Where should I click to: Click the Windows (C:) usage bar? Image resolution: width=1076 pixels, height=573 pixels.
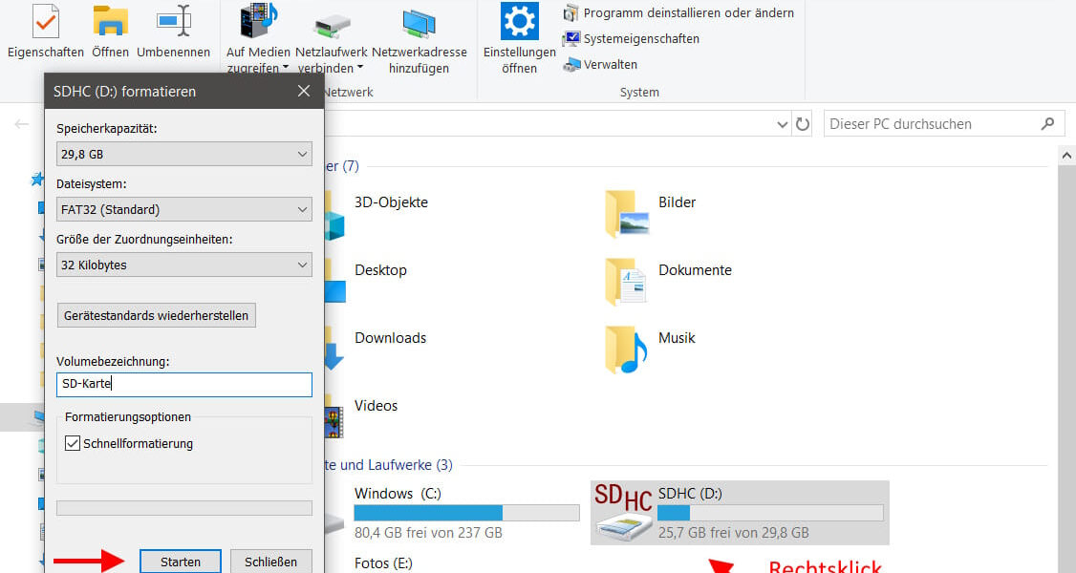[466, 513]
